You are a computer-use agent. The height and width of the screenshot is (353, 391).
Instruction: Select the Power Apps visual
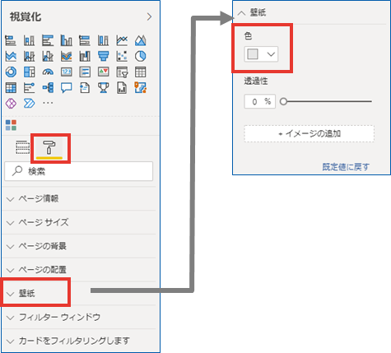(11, 104)
